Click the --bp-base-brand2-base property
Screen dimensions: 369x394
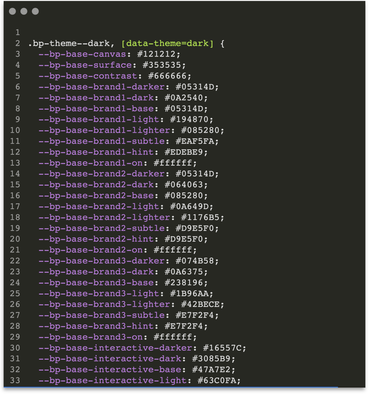click(96, 196)
